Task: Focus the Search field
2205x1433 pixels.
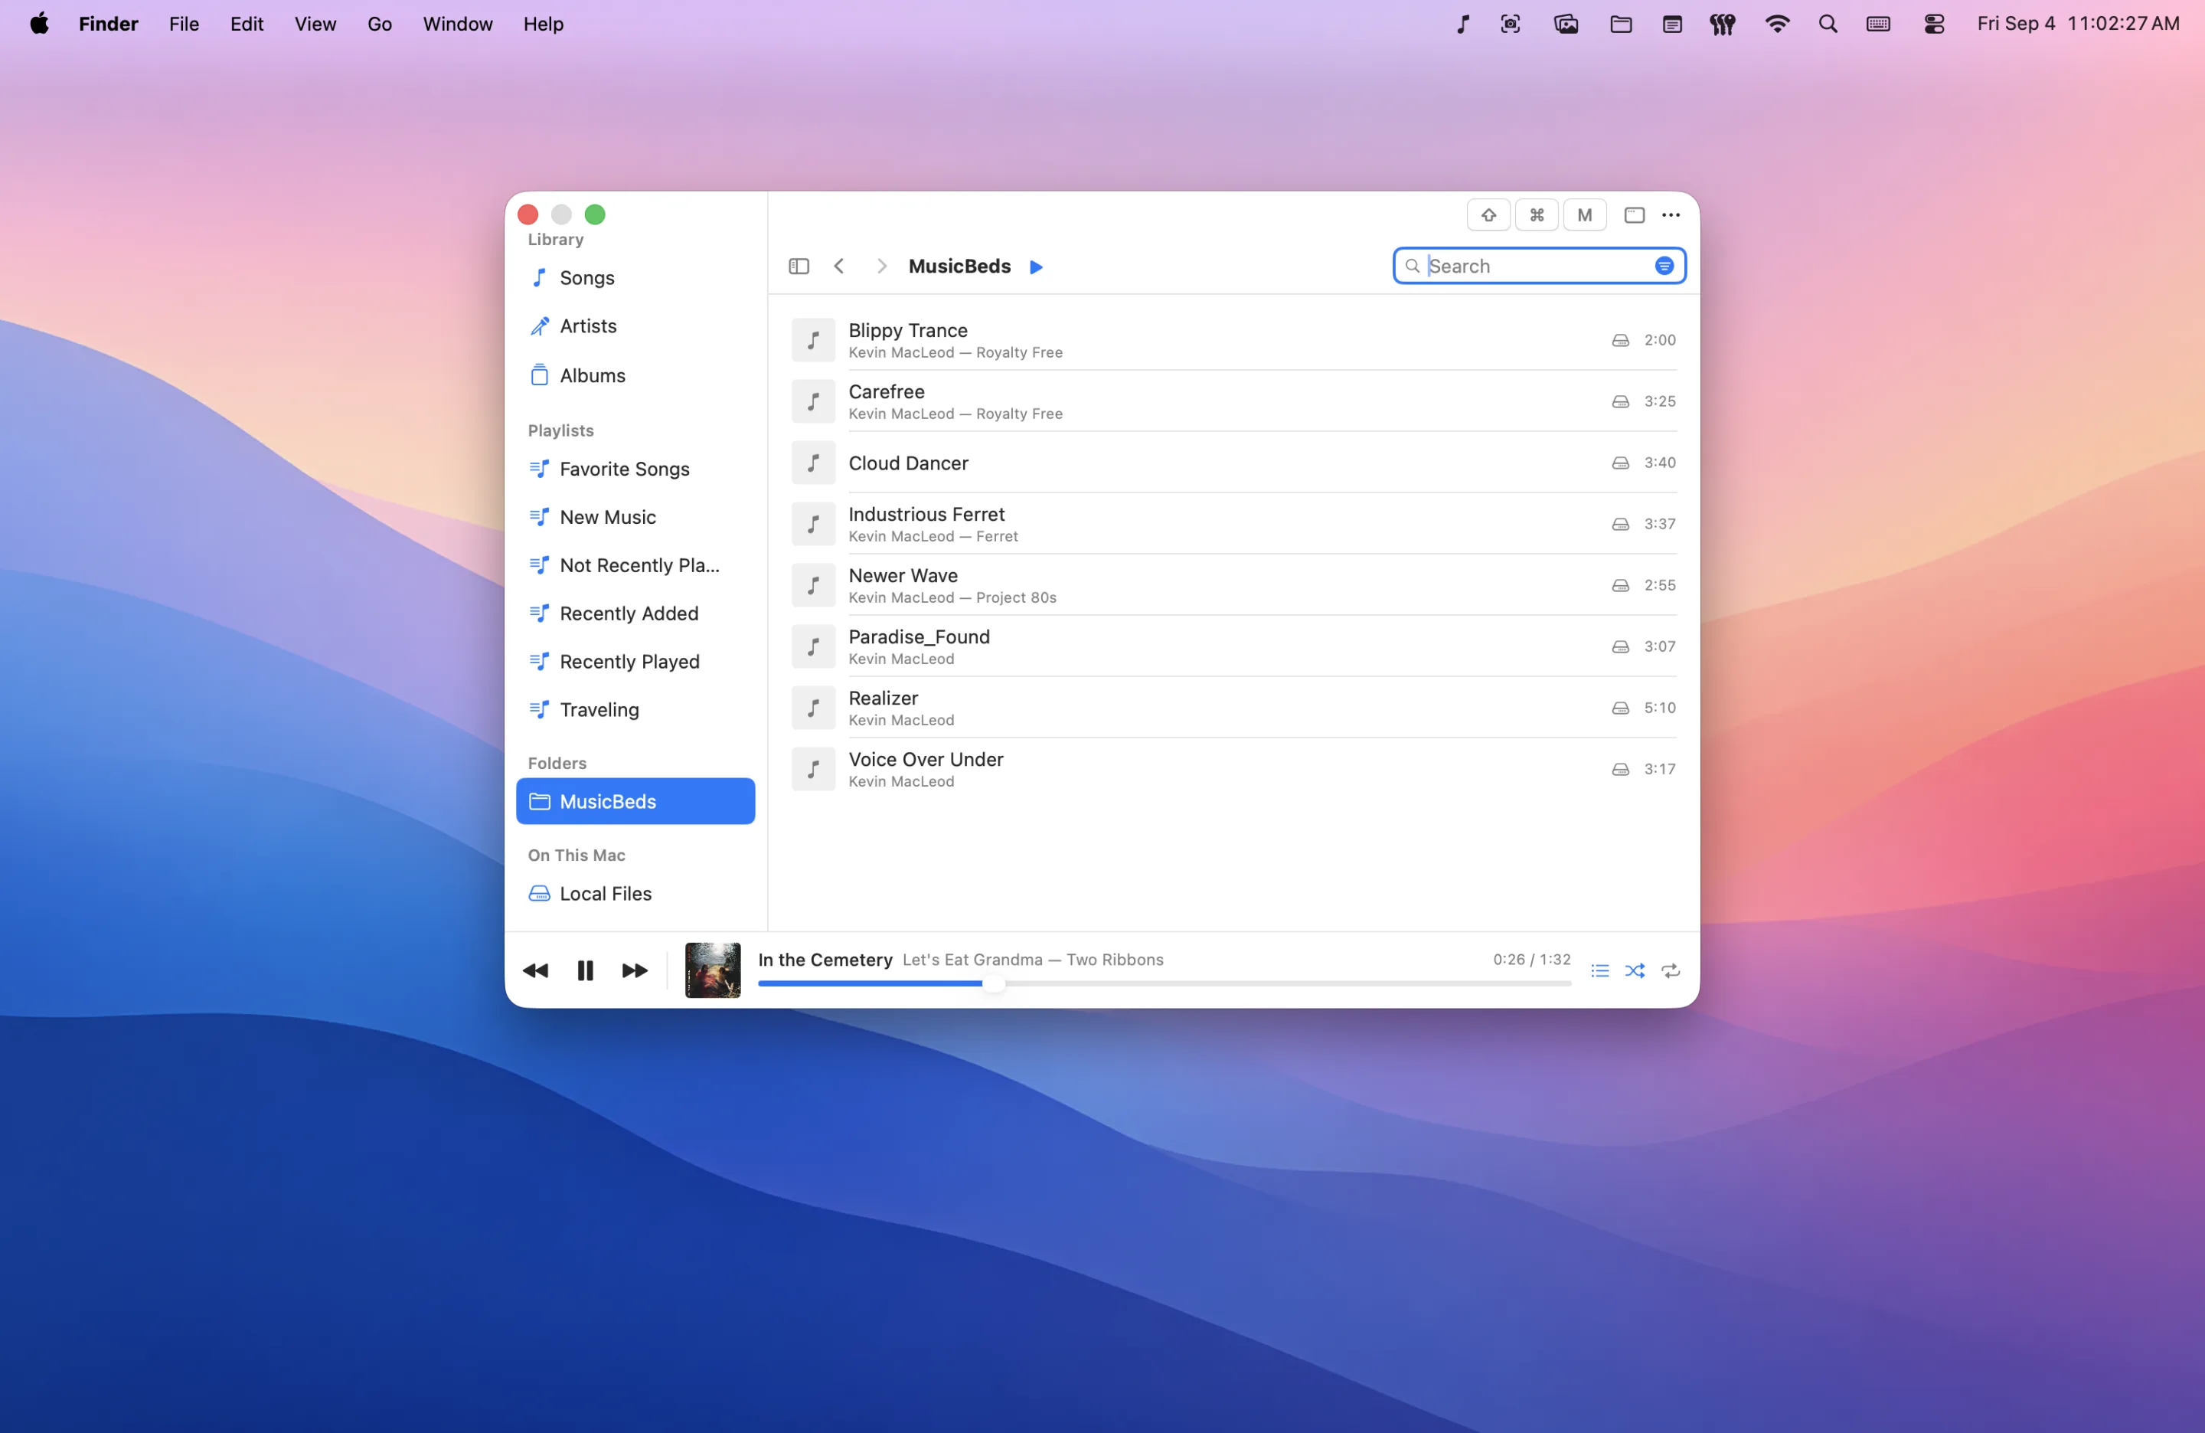Action: pyautogui.click(x=1538, y=266)
